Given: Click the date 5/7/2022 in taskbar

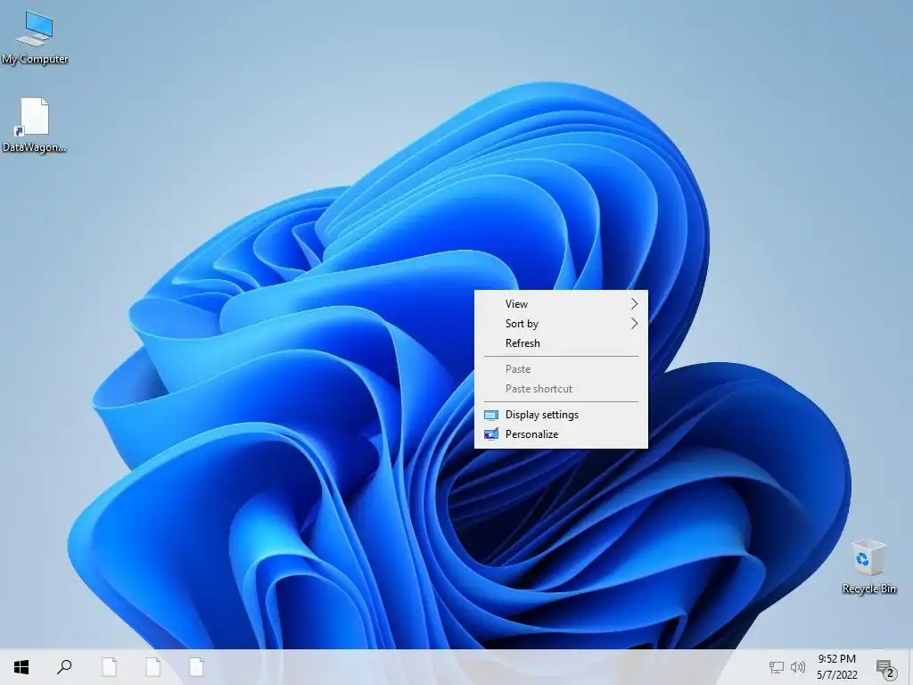Looking at the screenshot, I should point(836,674).
